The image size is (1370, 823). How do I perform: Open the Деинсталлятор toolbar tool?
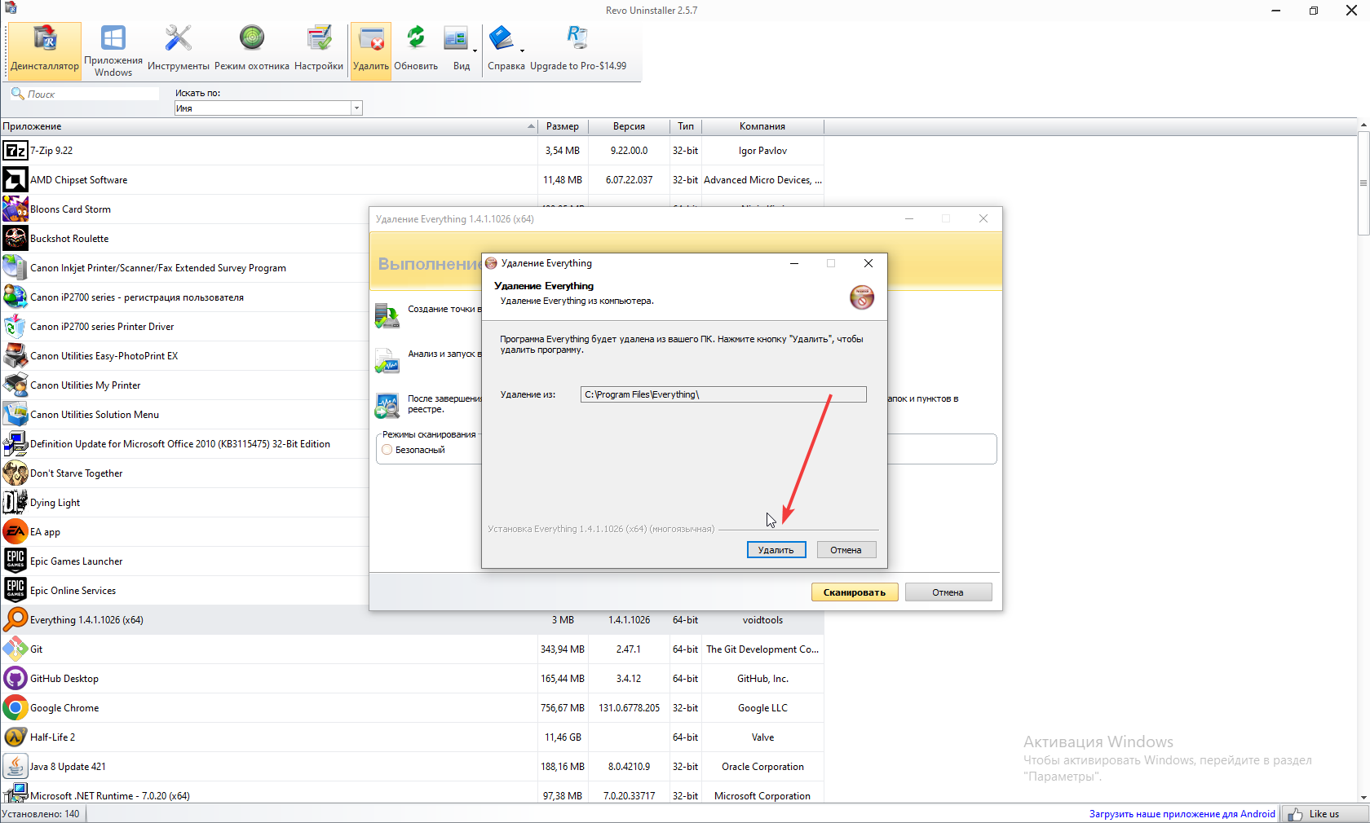click(45, 51)
